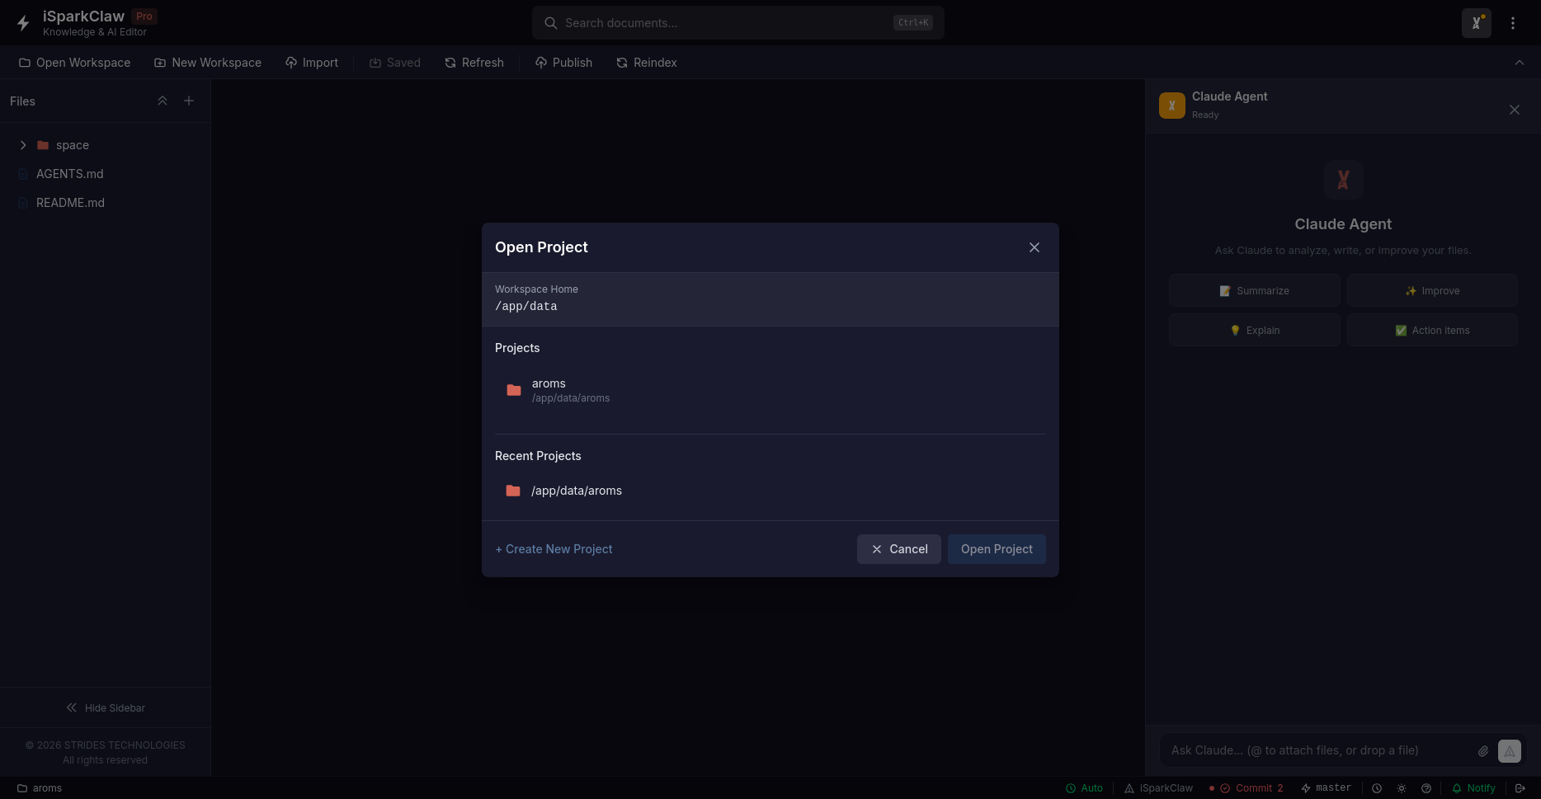Image resolution: width=1541 pixels, height=799 pixels.
Task: Click the send message button
Action: point(1510,751)
